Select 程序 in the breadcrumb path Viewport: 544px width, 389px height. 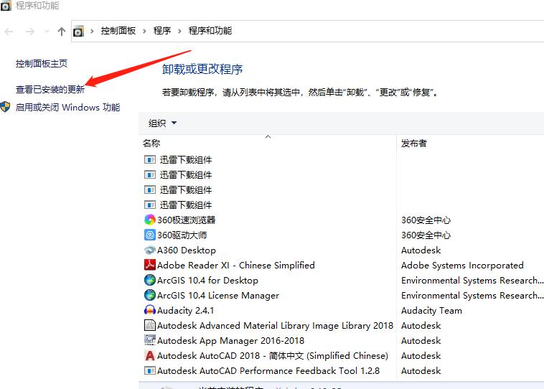[162, 31]
